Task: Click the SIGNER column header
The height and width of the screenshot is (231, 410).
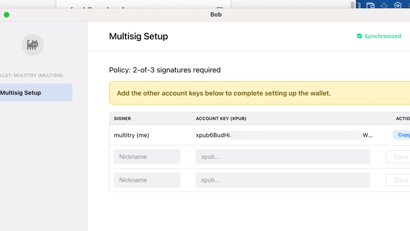Action: pos(122,119)
